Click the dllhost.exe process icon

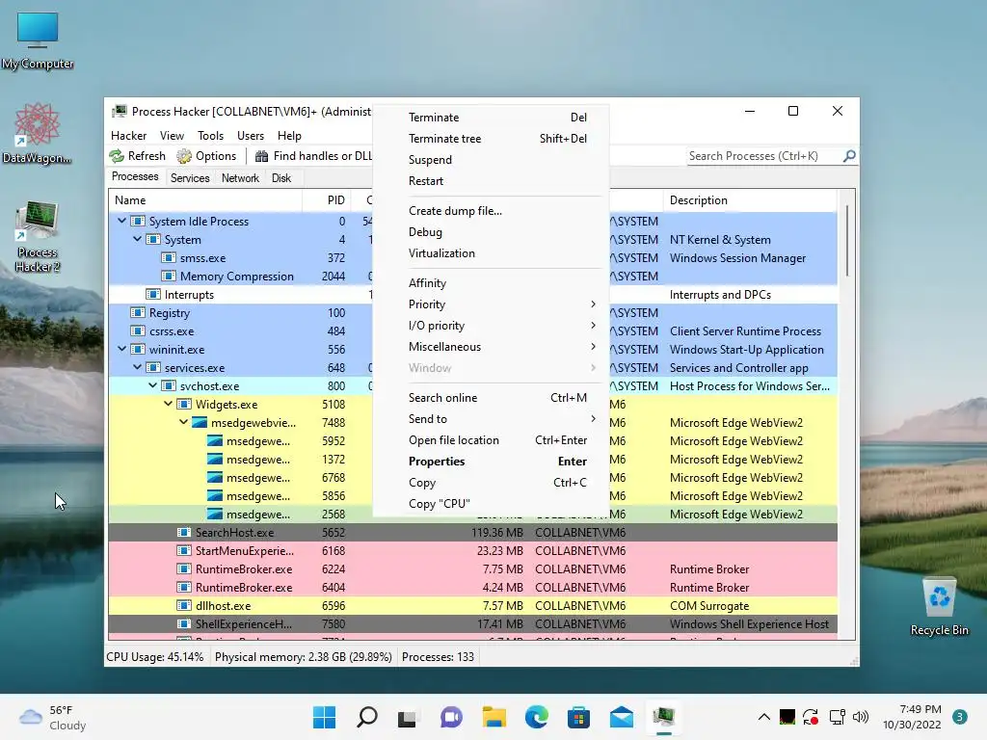[x=184, y=605]
